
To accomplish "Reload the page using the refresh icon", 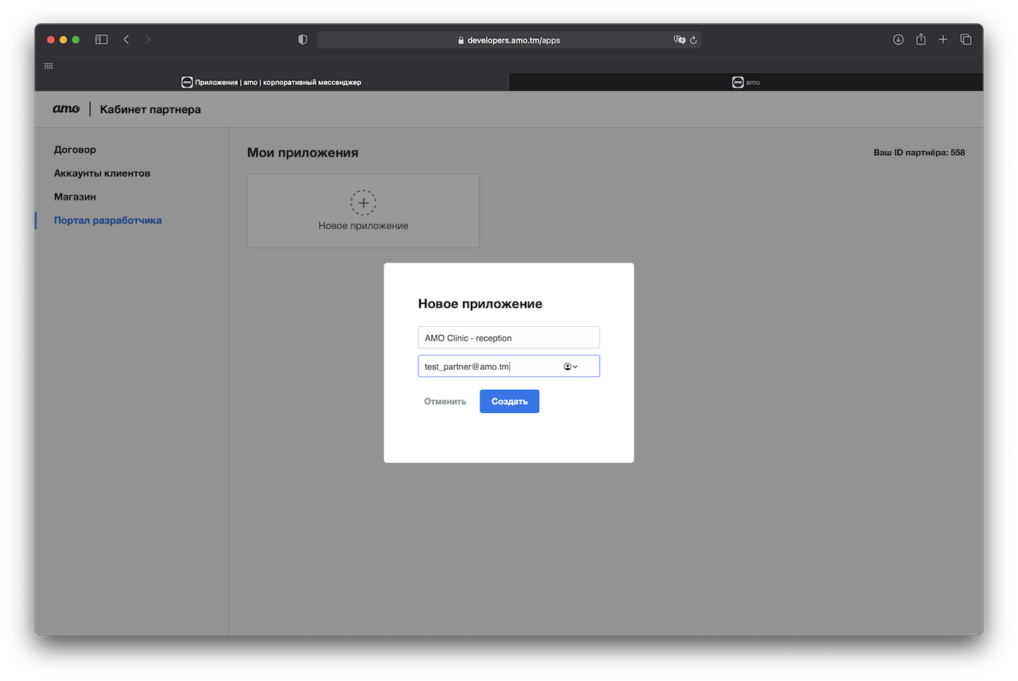I will 694,40.
